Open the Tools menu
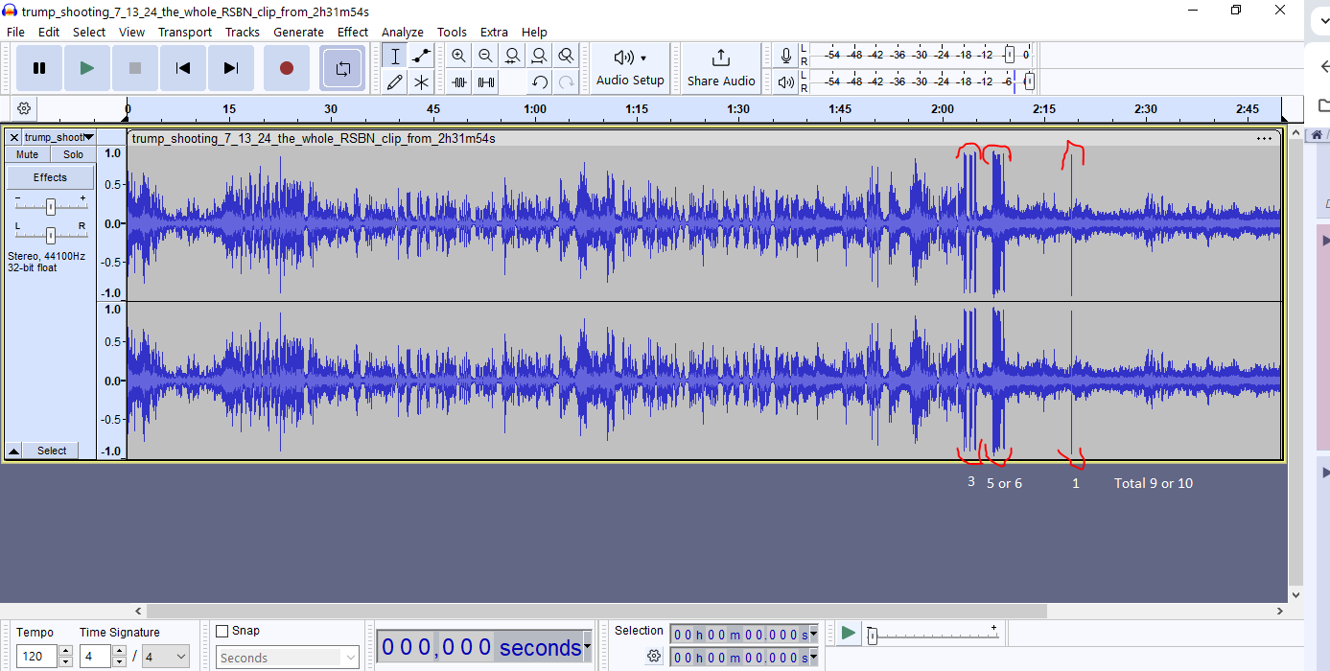 pos(452,32)
